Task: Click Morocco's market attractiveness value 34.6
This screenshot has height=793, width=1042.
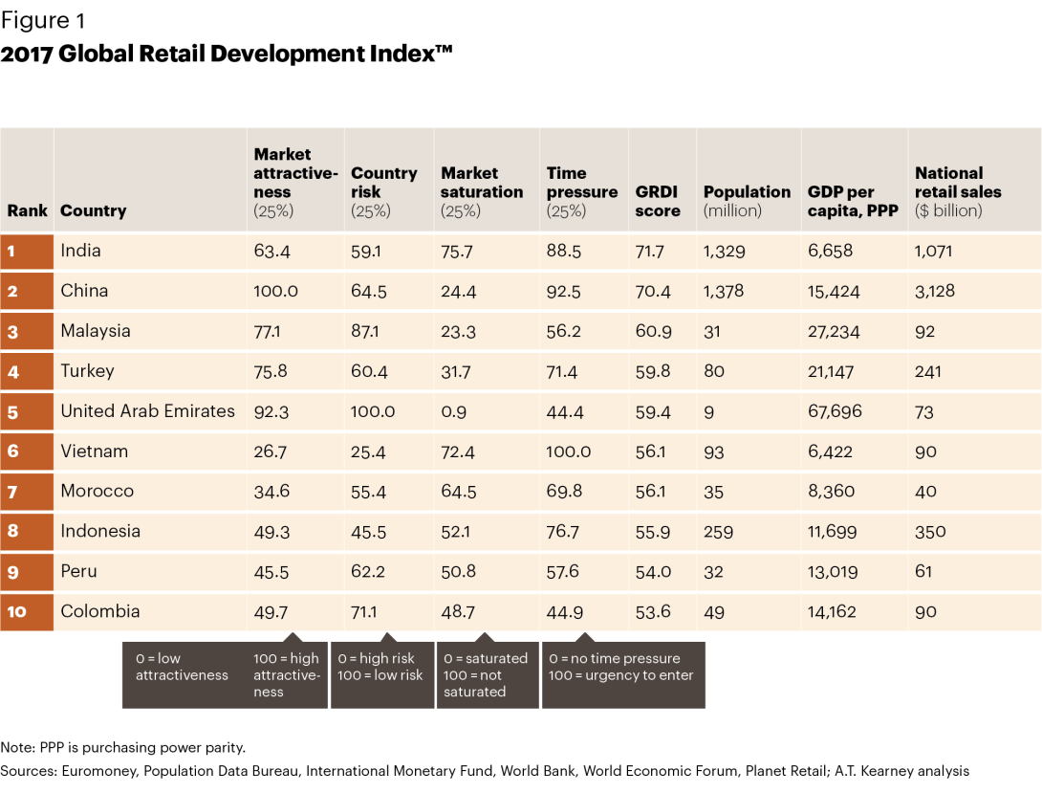Action: 271,492
